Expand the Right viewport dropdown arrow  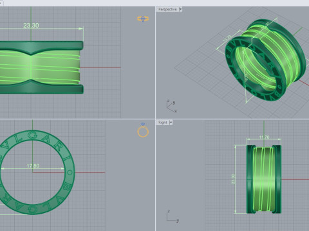tap(171, 123)
